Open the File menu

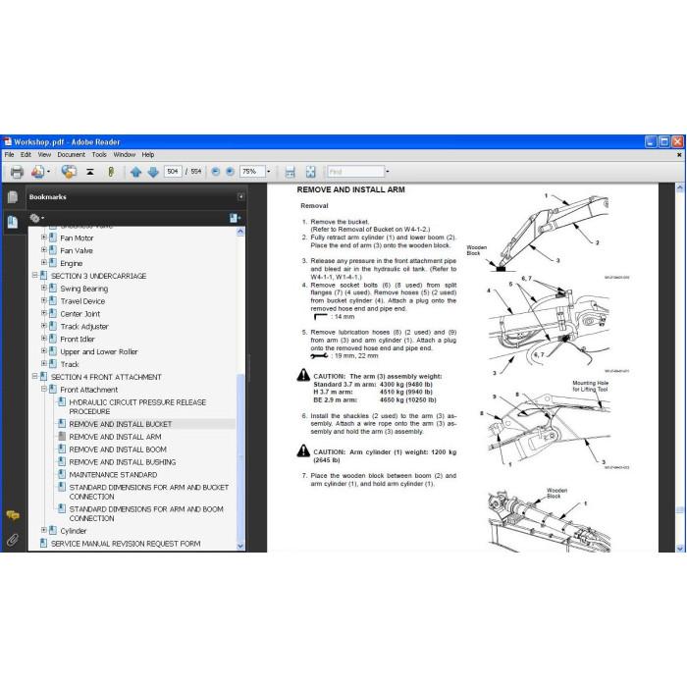[x=9, y=155]
